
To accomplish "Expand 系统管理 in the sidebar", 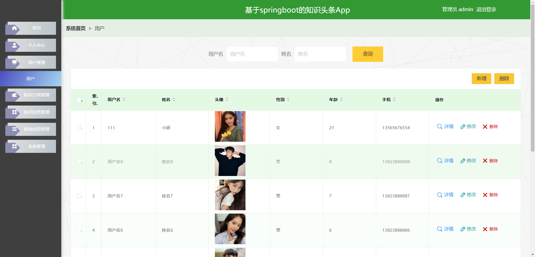I will pyautogui.click(x=31, y=146).
